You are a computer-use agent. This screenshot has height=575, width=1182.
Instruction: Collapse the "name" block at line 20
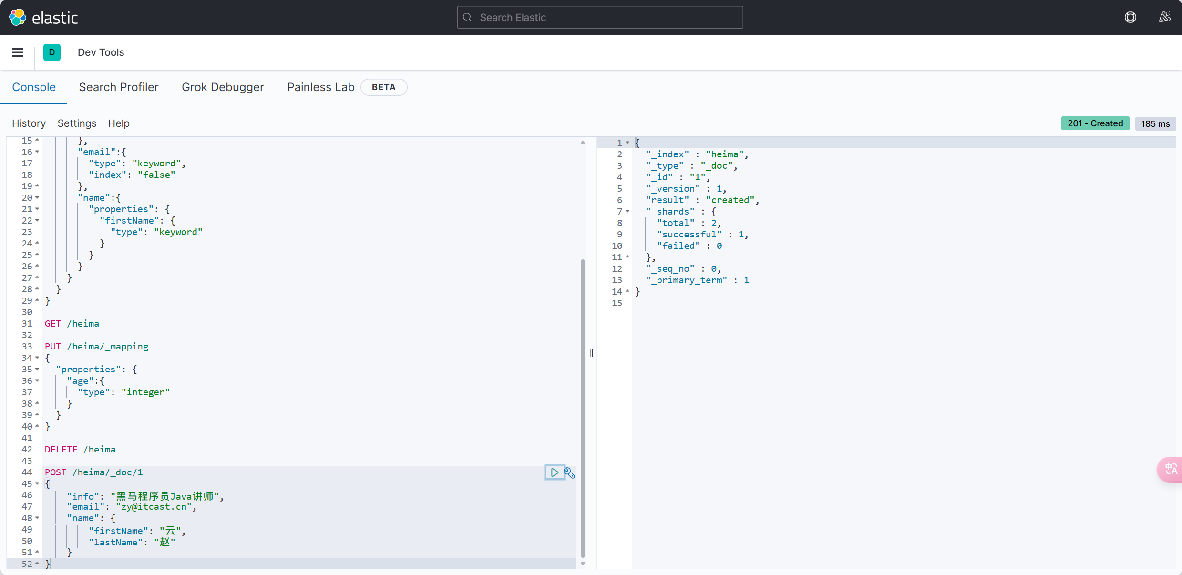pos(37,198)
